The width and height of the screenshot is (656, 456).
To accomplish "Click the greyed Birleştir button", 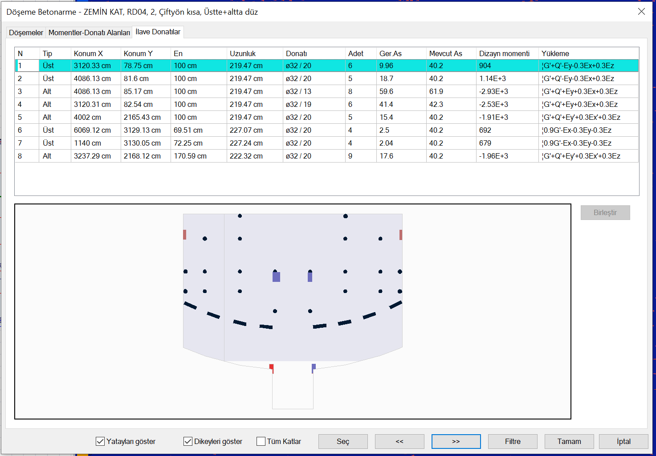I will coord(605,212).
